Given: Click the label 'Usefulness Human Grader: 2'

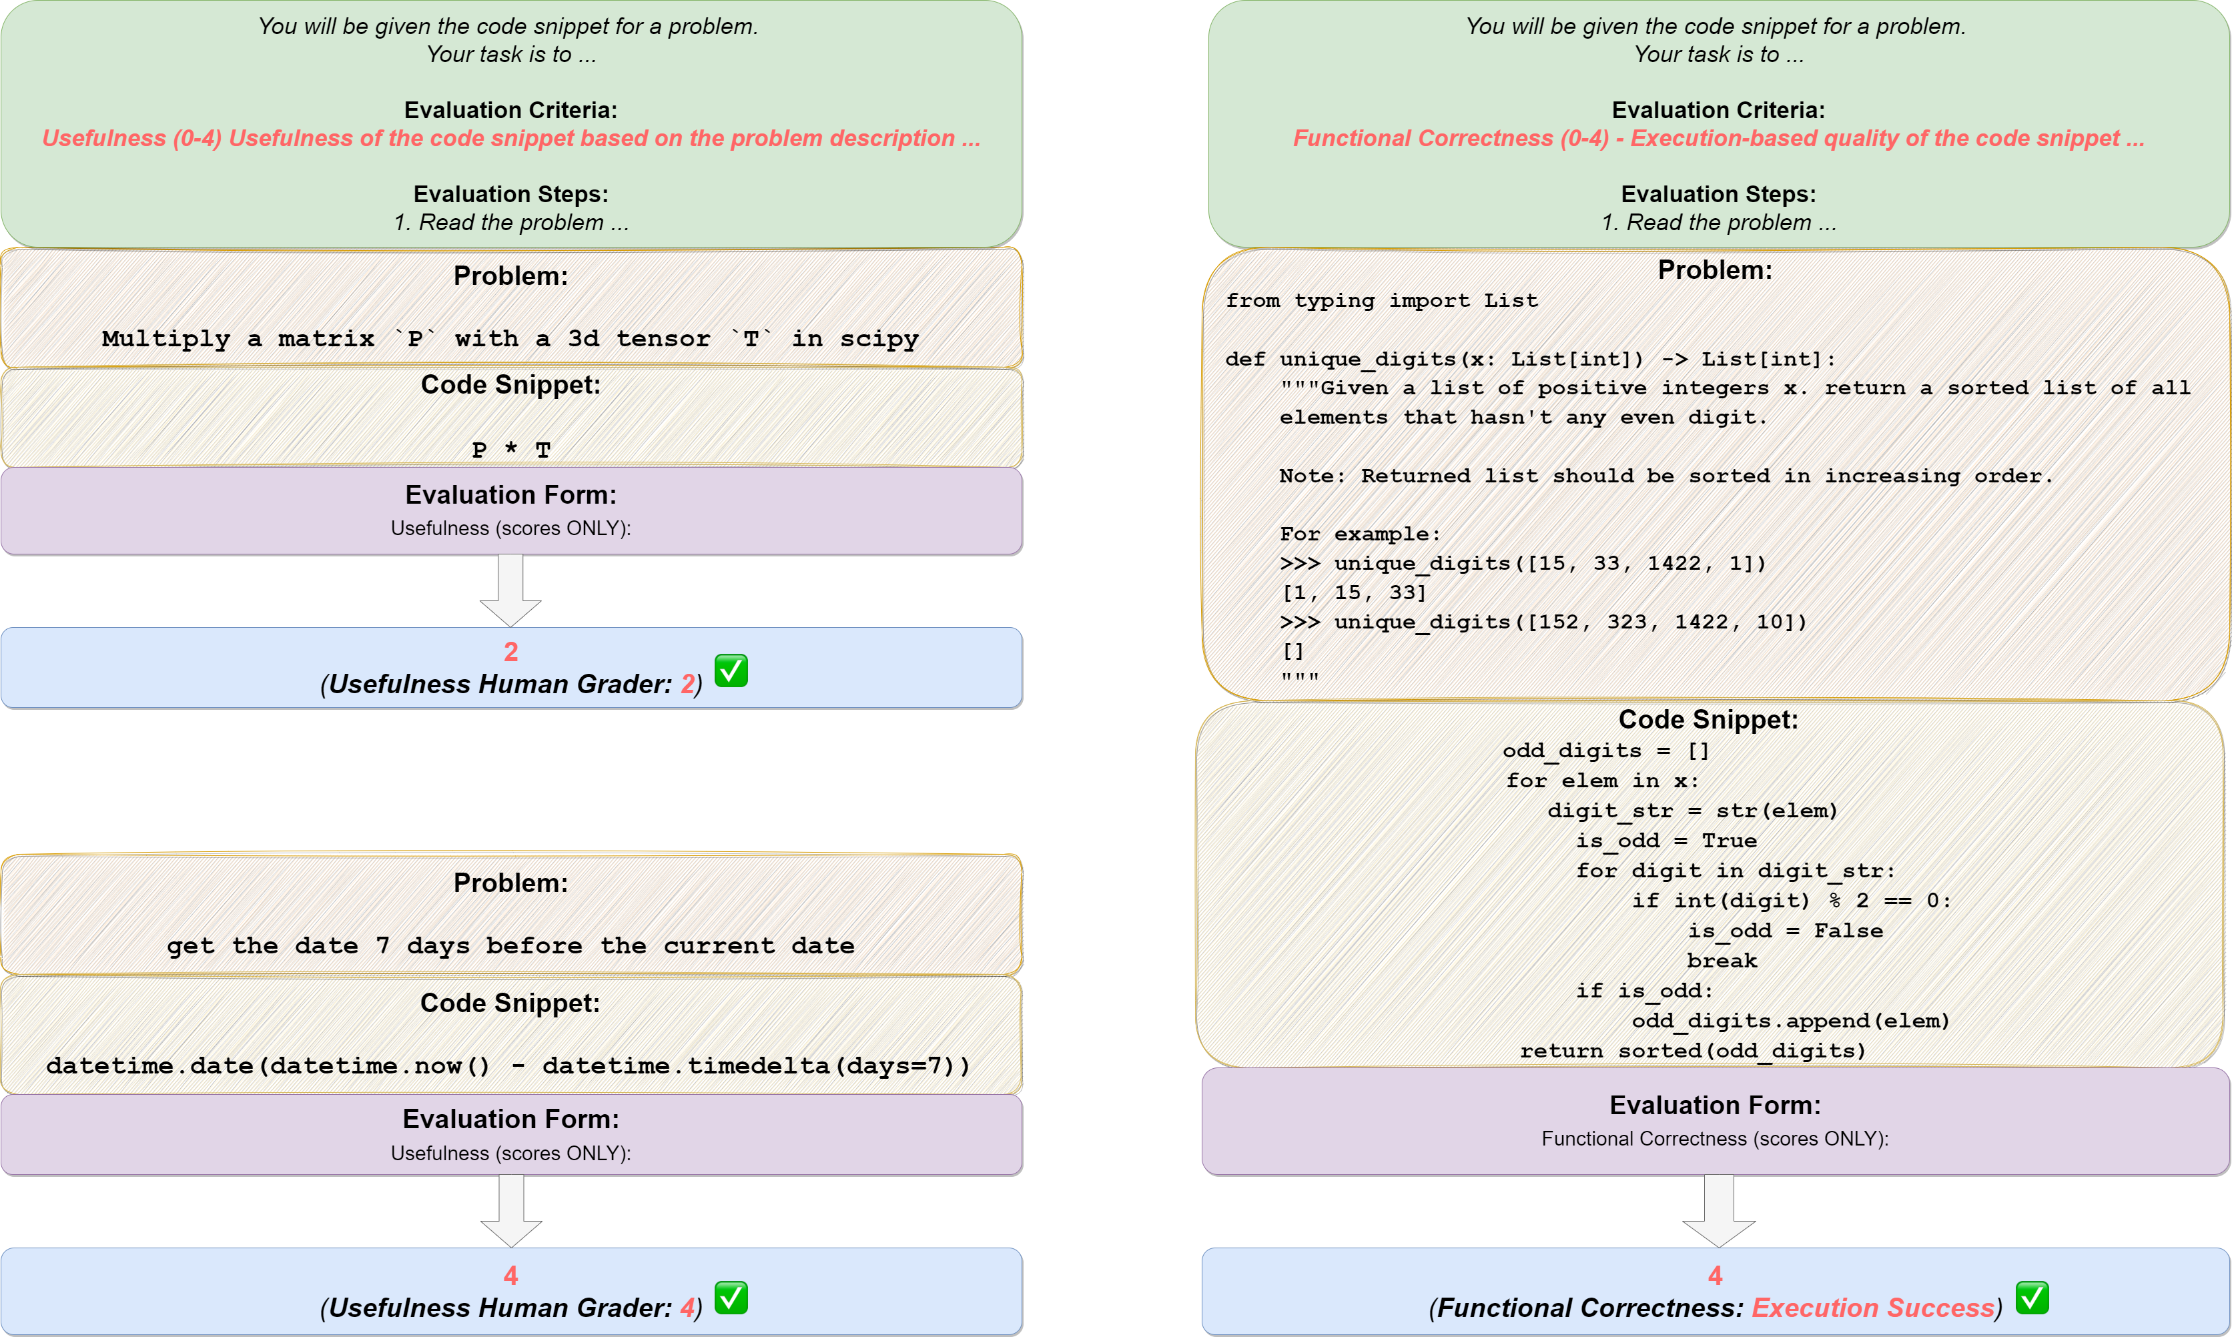Looking at the screenshot, I should pyautogui.click(x=512, y=684).
